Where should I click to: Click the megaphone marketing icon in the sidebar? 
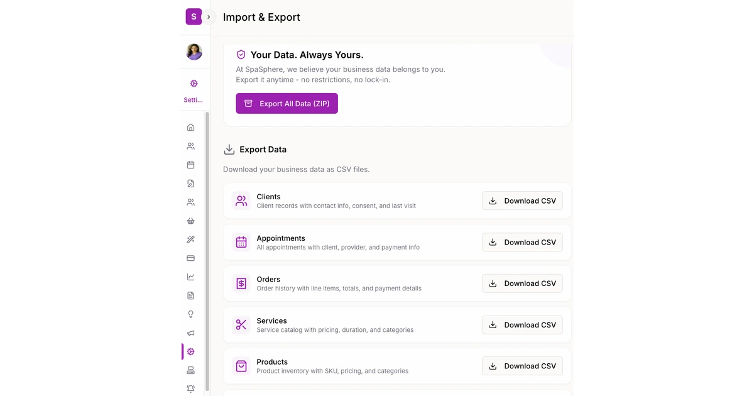click(x=190, y=333)
